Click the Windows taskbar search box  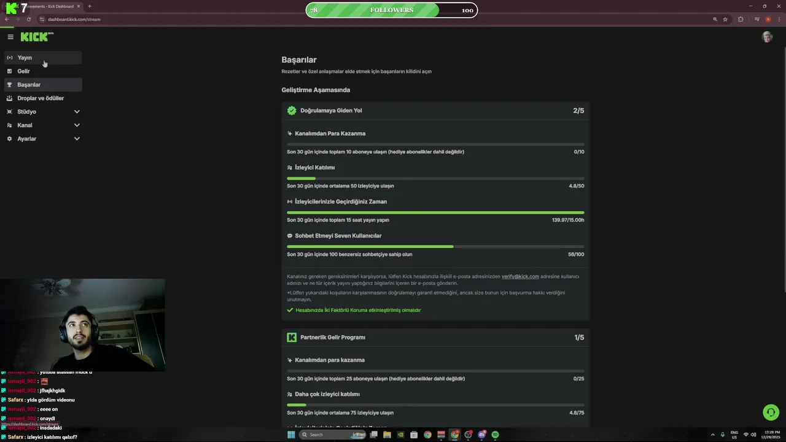click(333, 435)
